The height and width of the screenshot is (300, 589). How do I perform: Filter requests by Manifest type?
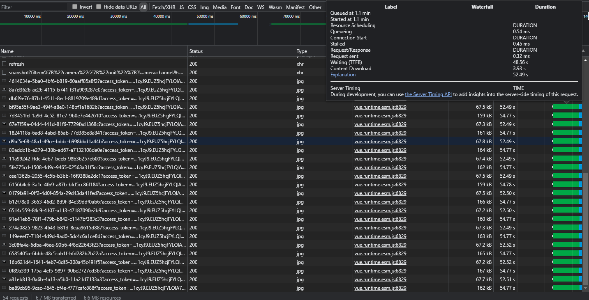295,7
